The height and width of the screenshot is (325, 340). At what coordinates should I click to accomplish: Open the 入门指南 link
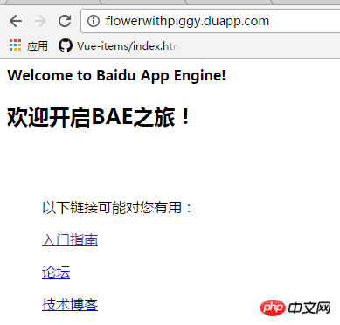pos(70,240)
